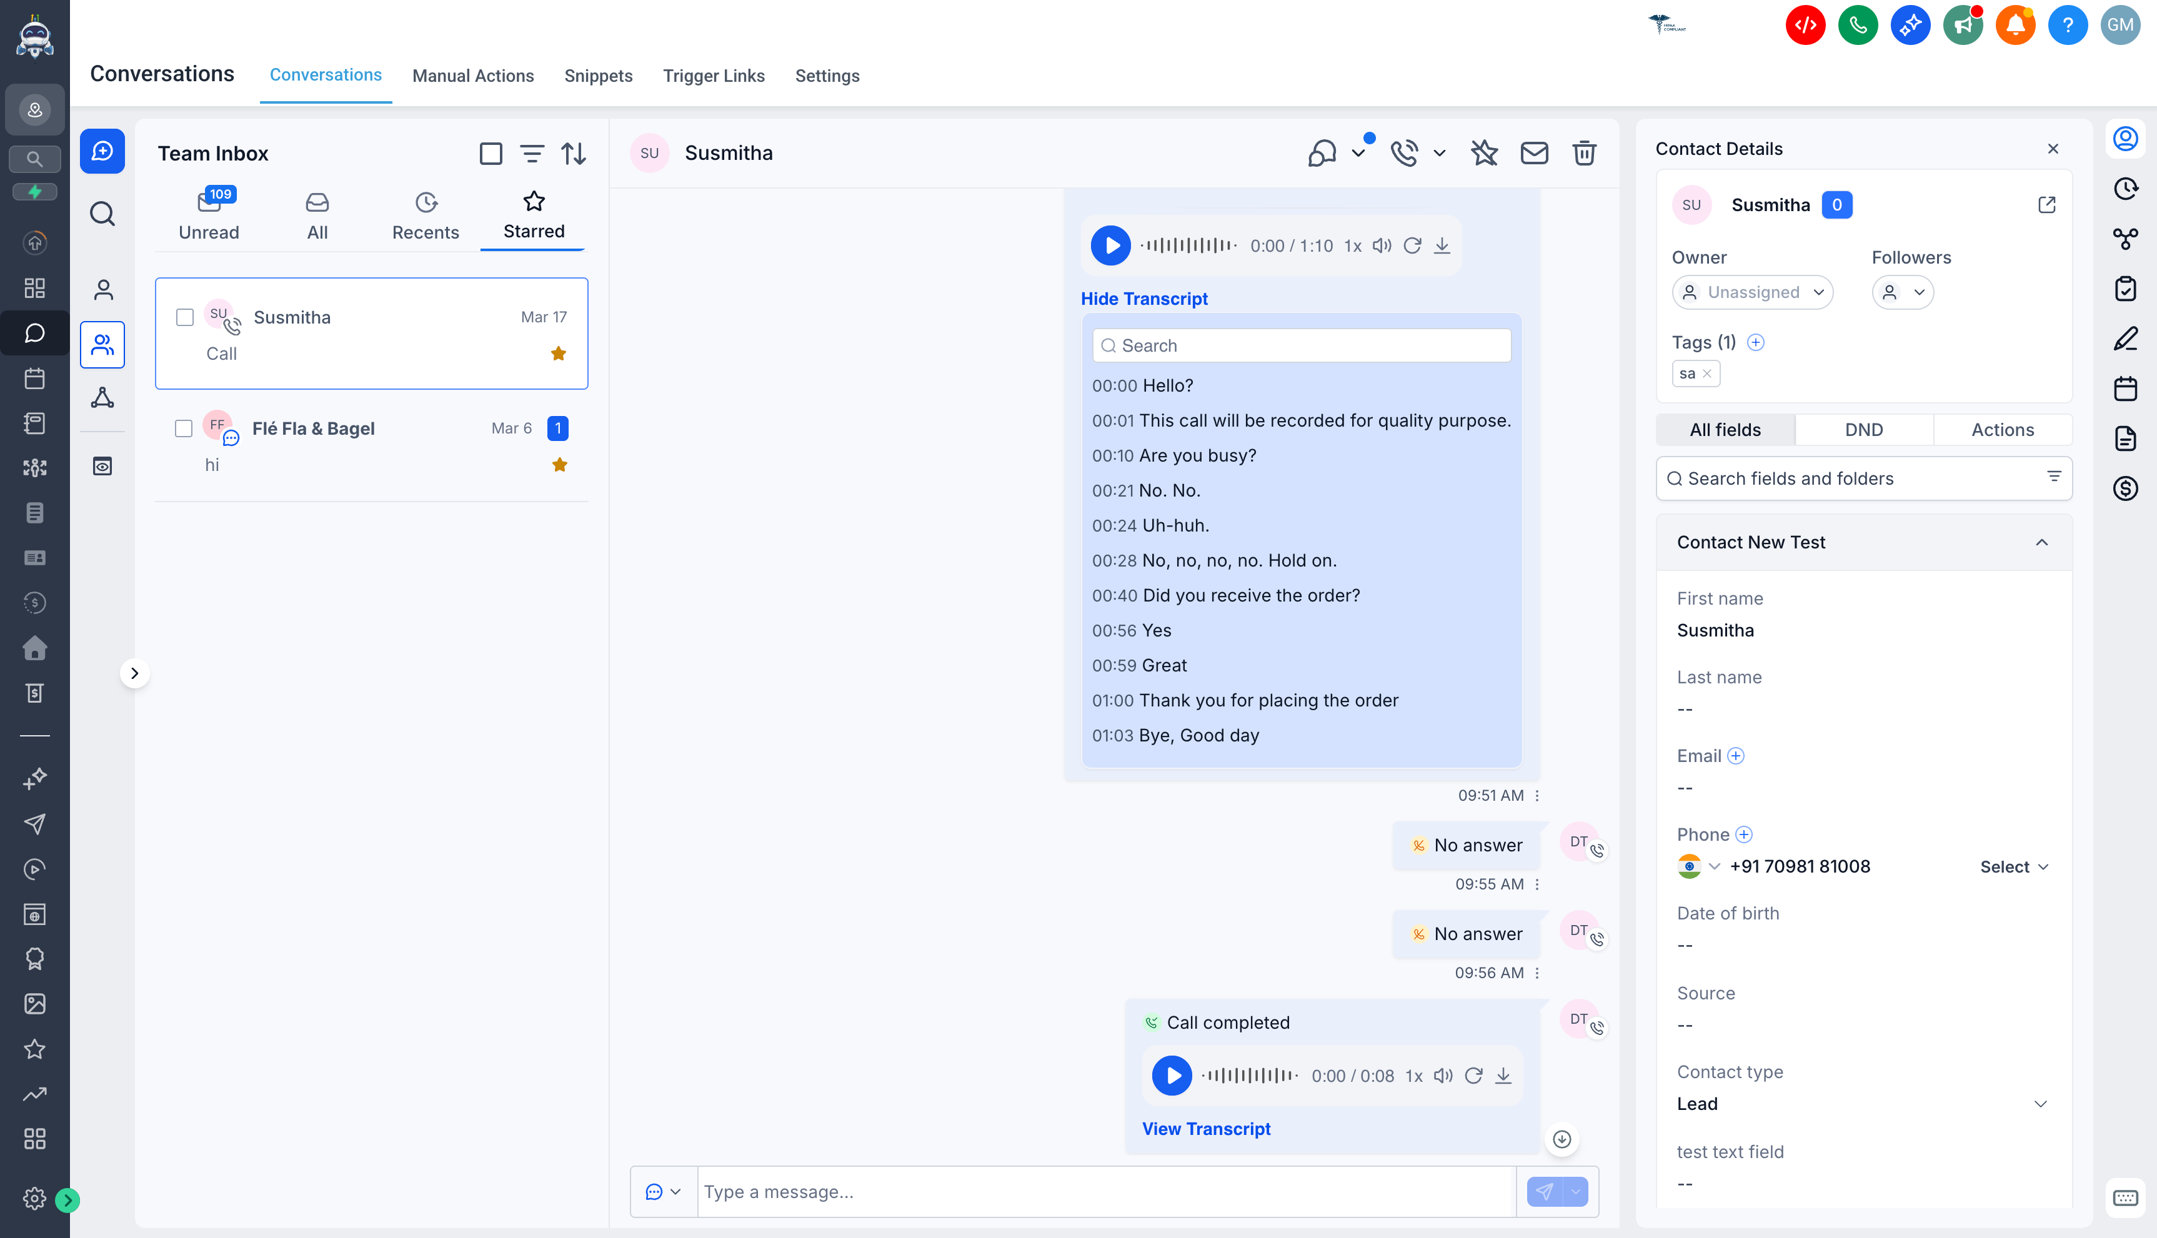Unstar conversation using header star icon

pyautogui.click(x=1484, y=153)
